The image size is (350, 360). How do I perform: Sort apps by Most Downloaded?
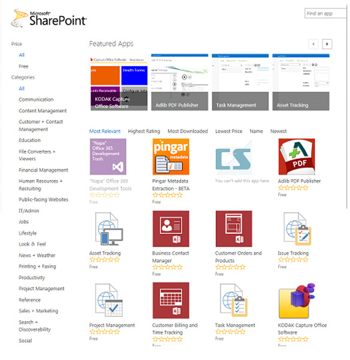[x=188, y=131]
